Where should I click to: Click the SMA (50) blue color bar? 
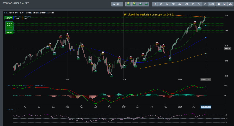click(x=14, y=18)
